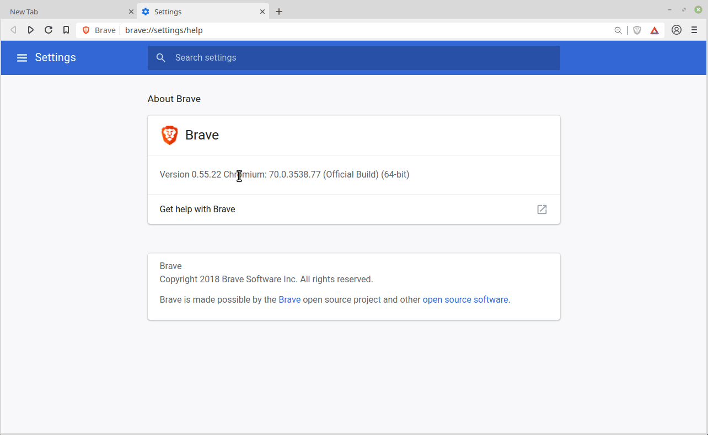Click the zoom magnifier in the address bar
Viewport: 708px width, 435px height.
coord(618,30)
